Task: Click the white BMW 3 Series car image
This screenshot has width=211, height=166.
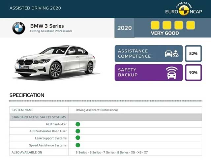Action: [x=56, y=62]
